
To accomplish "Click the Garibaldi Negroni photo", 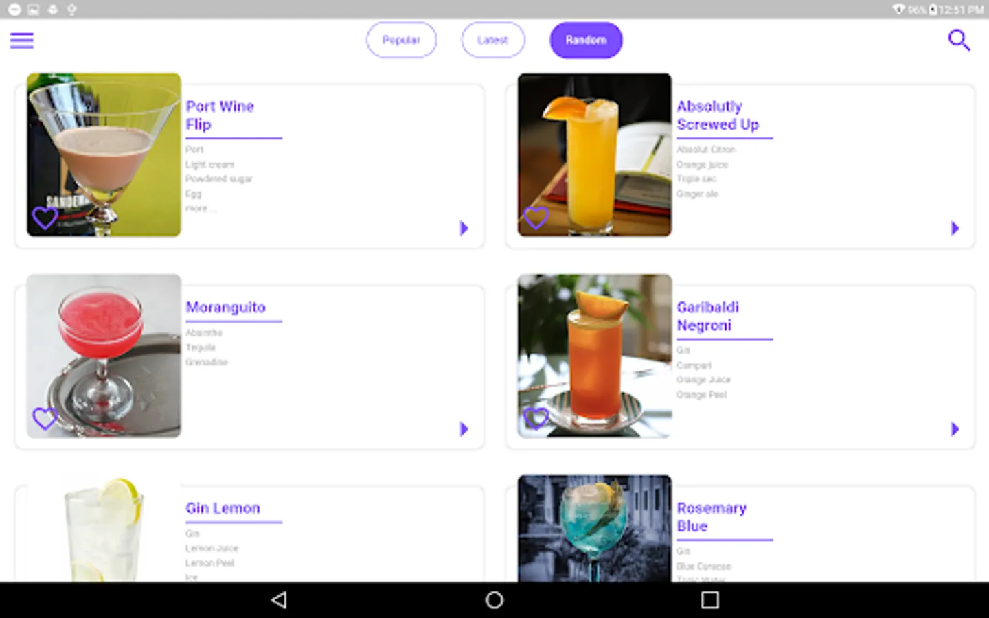I will [595, 356].
